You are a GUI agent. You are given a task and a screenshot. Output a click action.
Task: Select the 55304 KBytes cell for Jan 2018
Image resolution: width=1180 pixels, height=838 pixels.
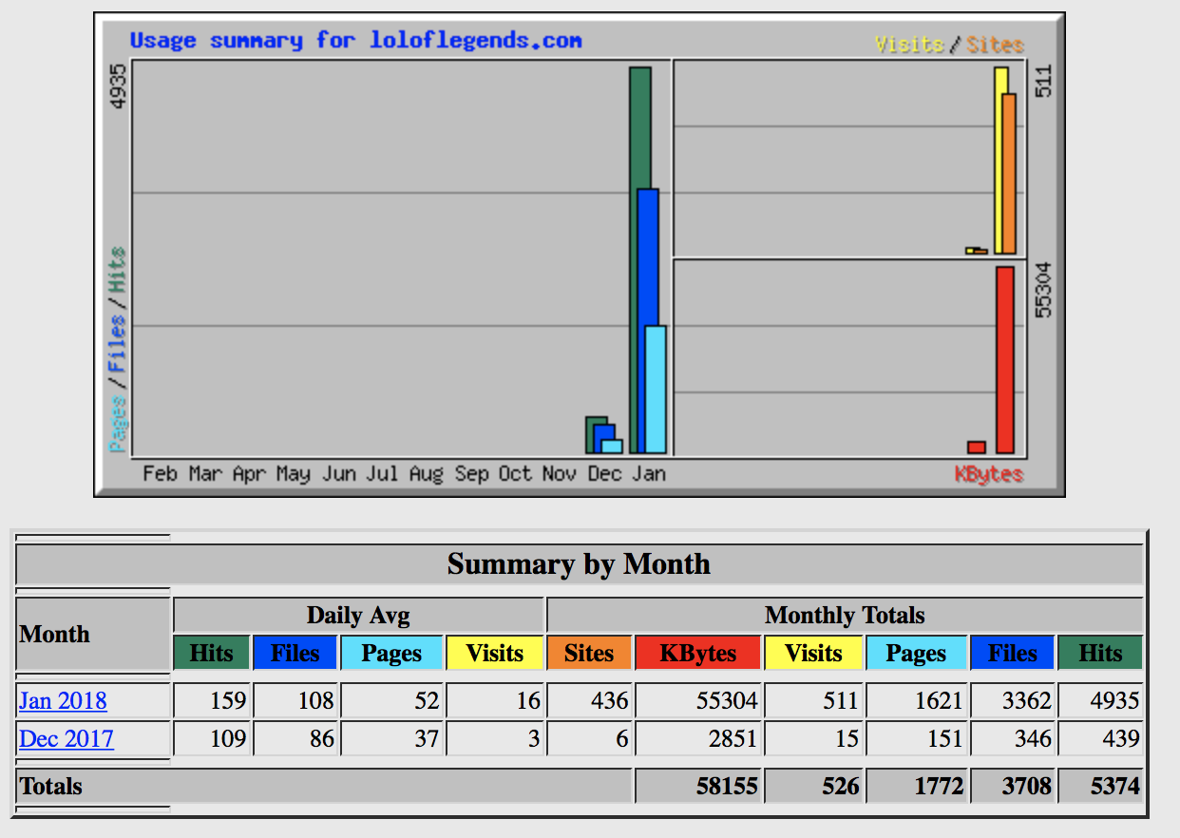click(x=698, y=701)
